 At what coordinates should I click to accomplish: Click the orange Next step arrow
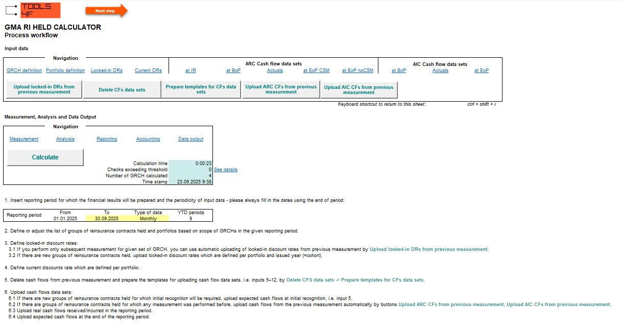[106, 11]
